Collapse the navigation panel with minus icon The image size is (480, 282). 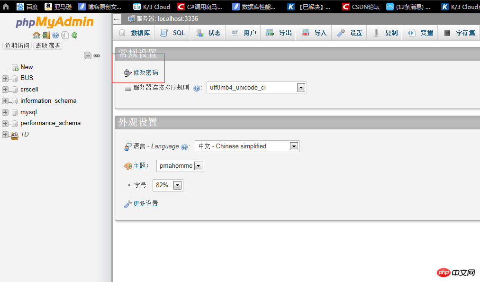point(88,55)
